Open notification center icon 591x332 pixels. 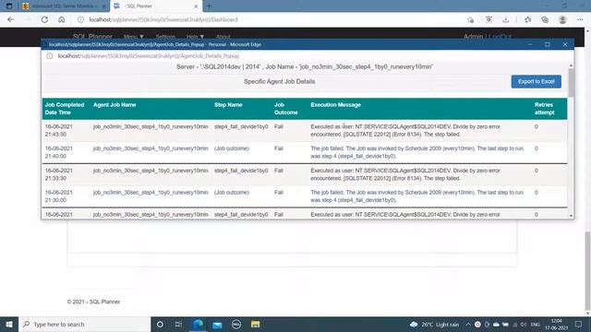pyautogui.click(x=578, y=324)
